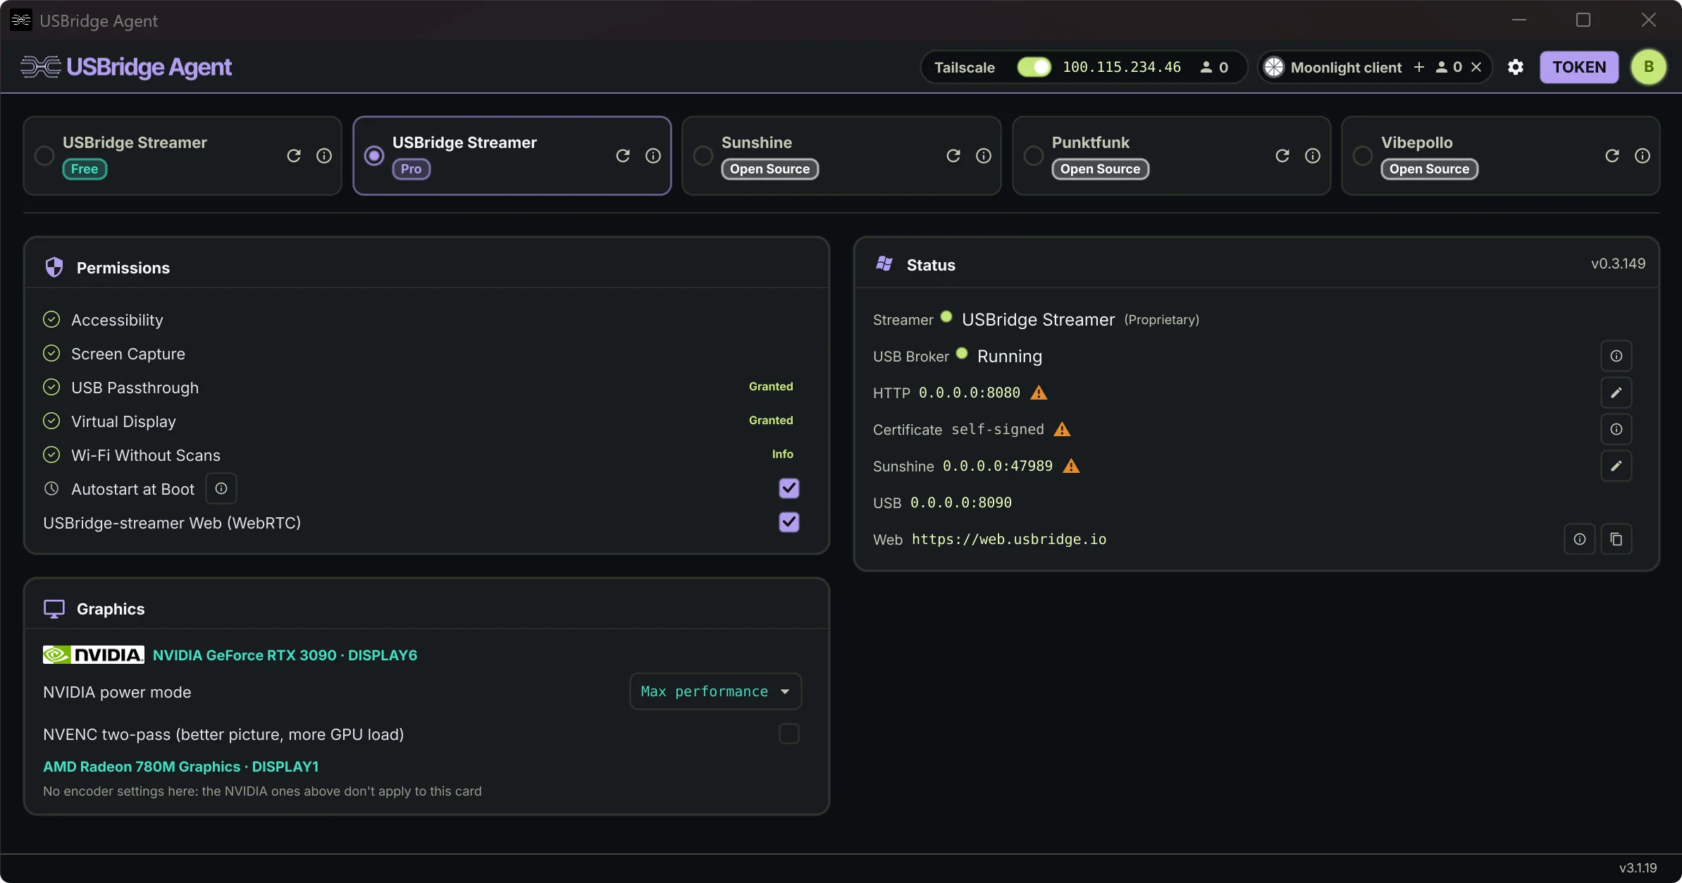Click warning triangle beside Sunshine 0.0.0.0:47989
The height and width of the screenshot is (883, 1682).
[x=1071, y=466]
